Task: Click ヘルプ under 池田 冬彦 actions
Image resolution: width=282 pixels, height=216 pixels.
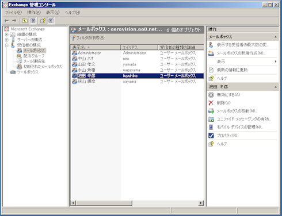Action: coord(222,144)
